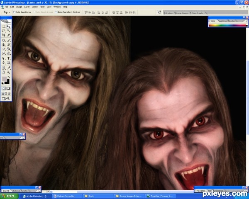This screenshot has width=249, height=199.
Task: Open the Adobe feather logo link
Action: (6, 21)
